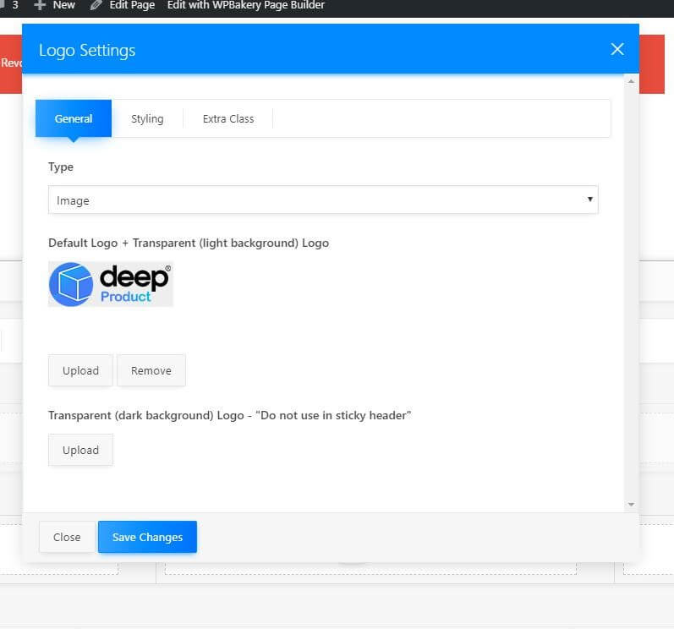Click the pencil icon beside Edit Page

coord(96,5)
